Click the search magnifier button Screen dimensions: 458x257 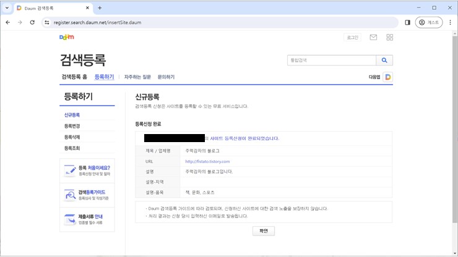pos(384,60)
